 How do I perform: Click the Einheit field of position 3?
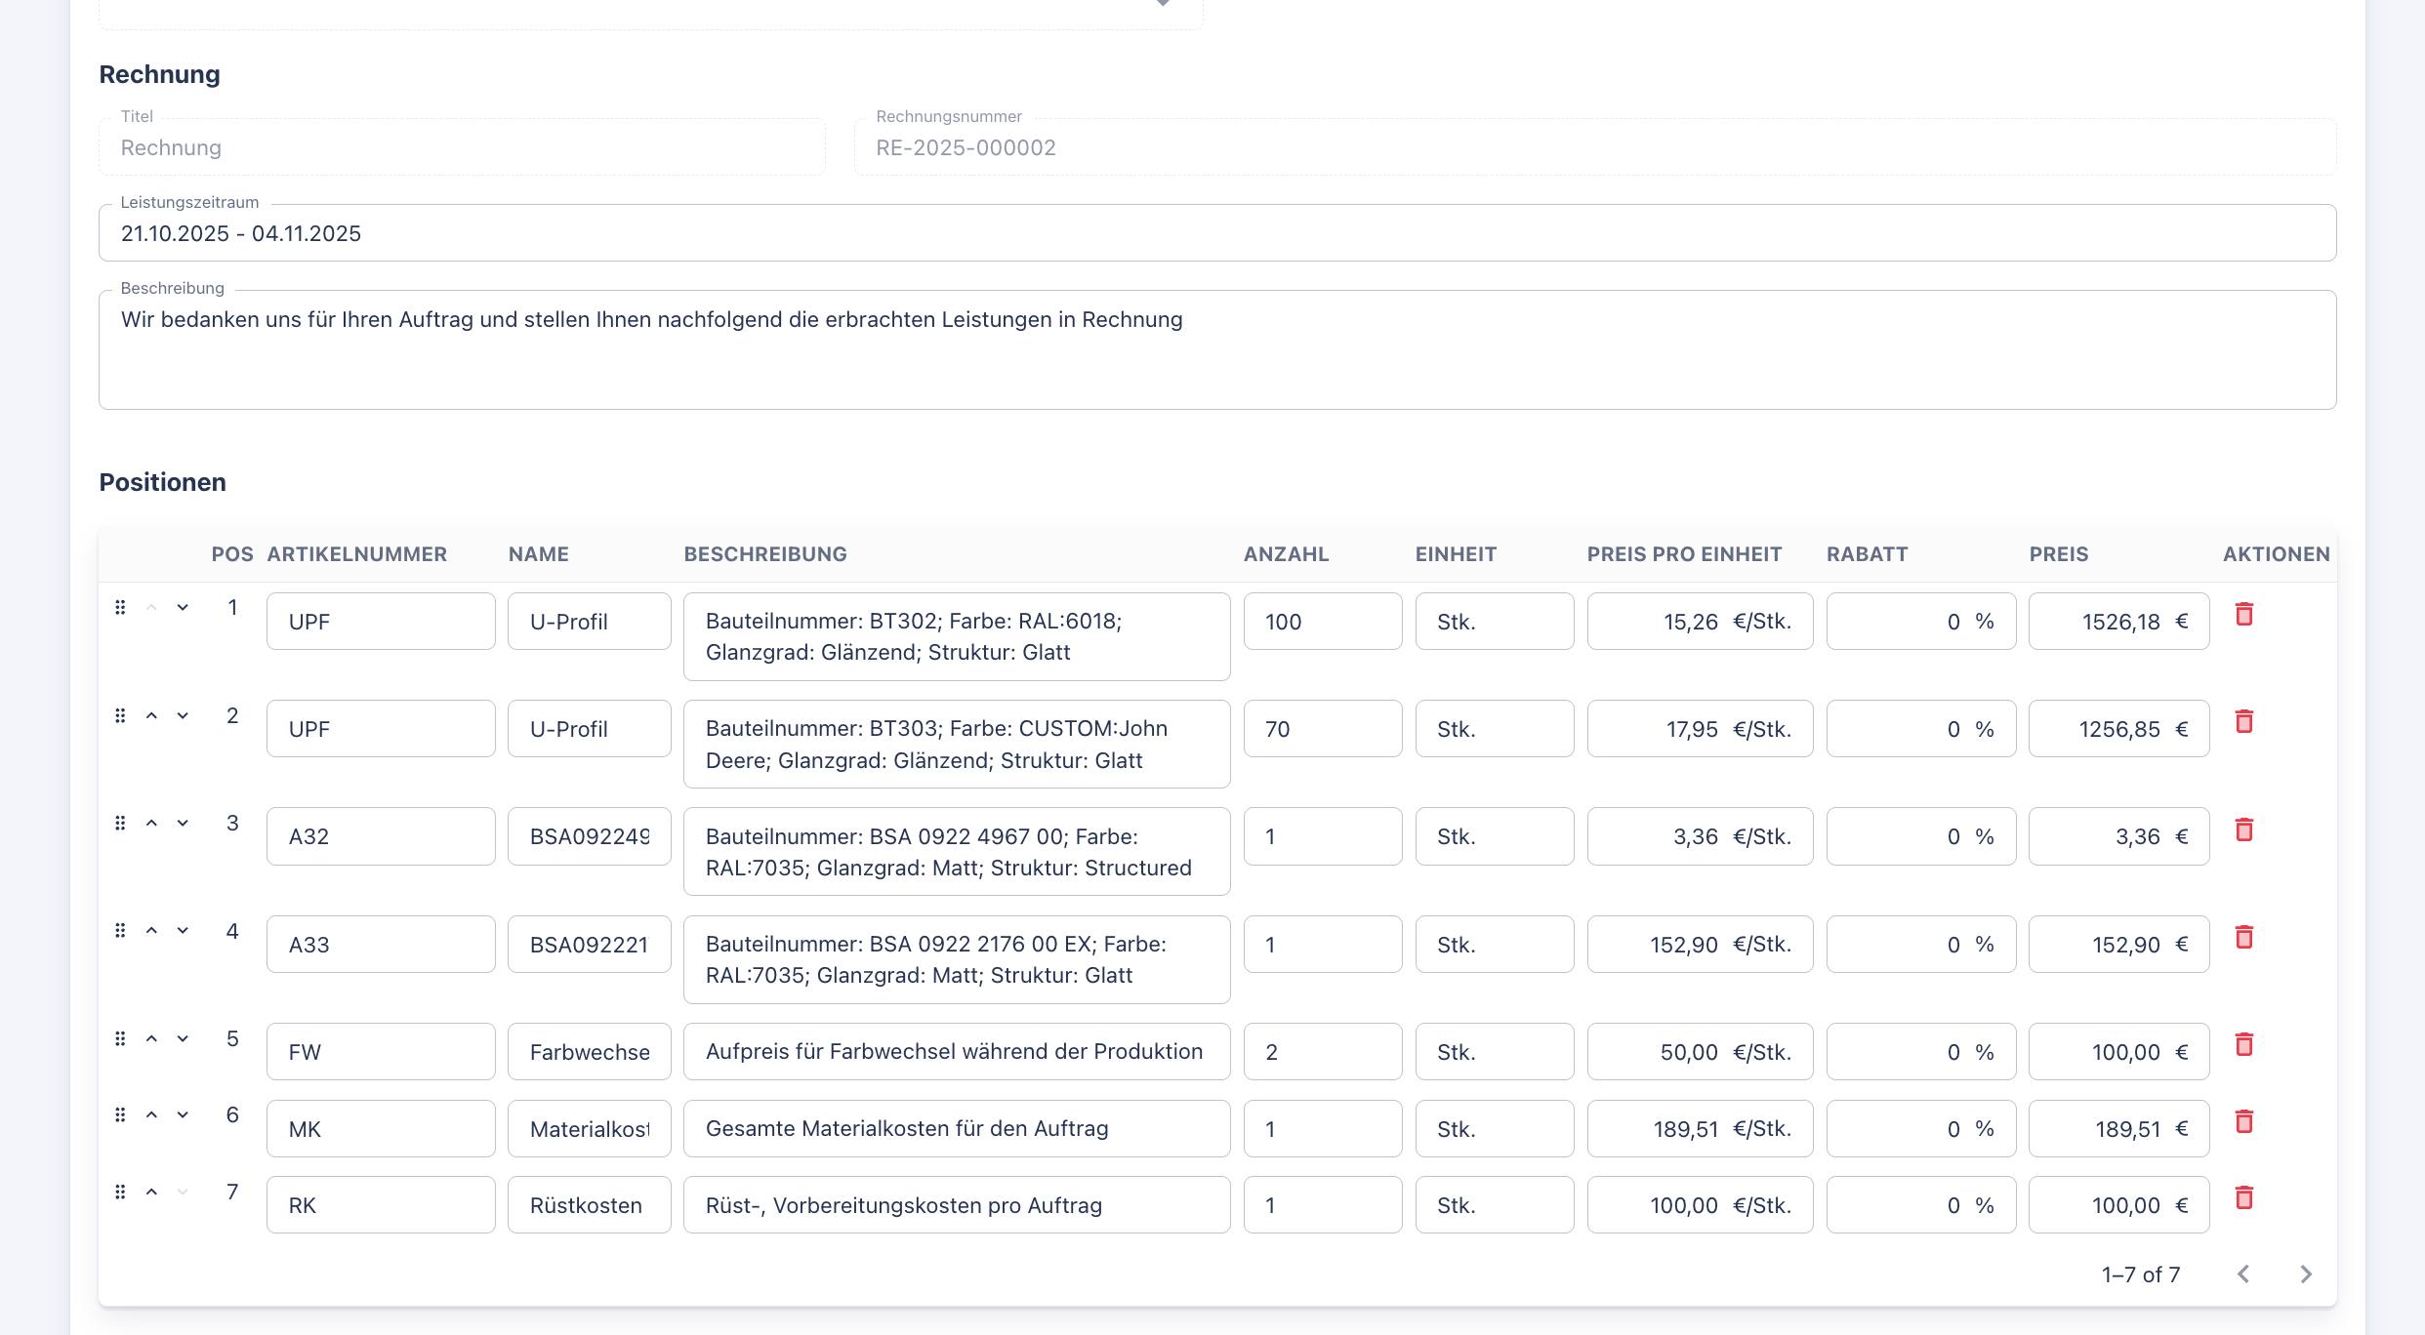coord(1494,836)
